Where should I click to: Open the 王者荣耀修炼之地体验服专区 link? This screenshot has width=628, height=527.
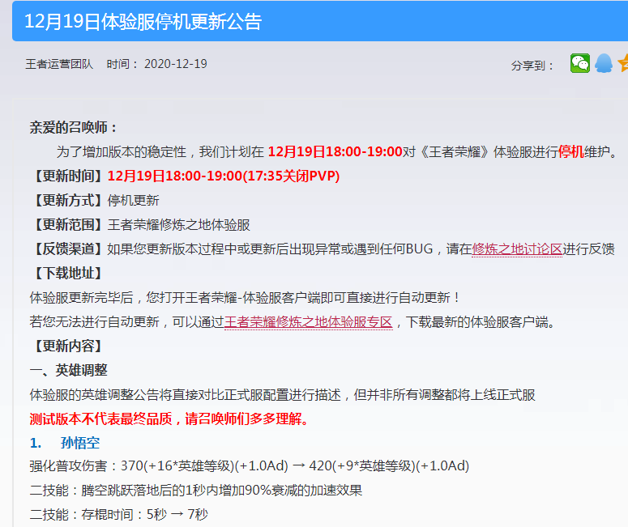pos(308,322)
